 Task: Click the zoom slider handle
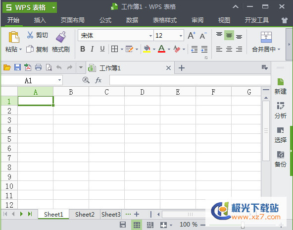pos(243,225)
